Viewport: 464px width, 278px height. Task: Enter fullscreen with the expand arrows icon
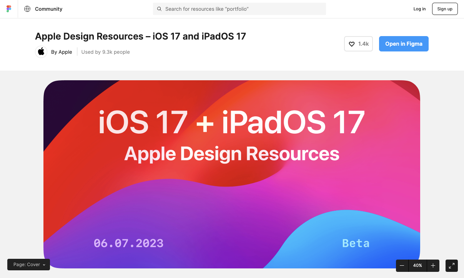(451, 265)
